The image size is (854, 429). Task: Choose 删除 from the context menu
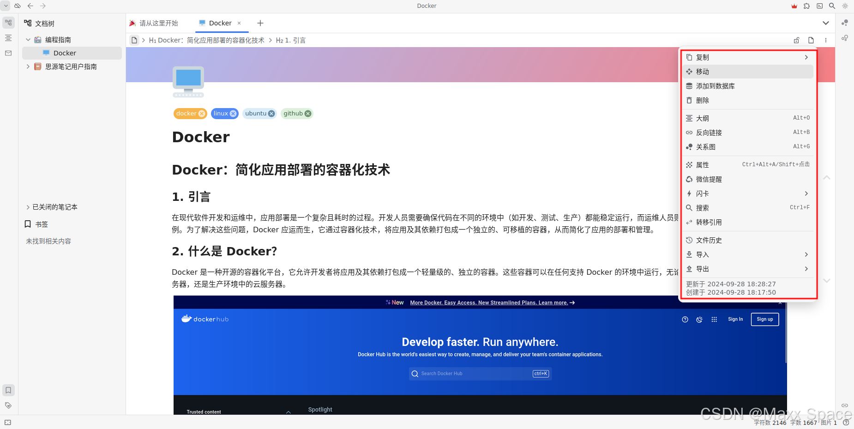click(748, 100)
